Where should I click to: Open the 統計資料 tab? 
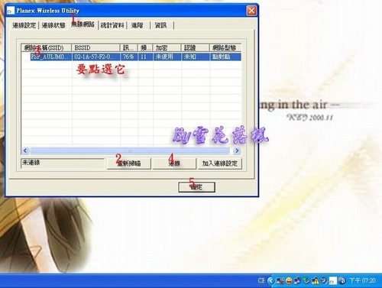point(112,25)
